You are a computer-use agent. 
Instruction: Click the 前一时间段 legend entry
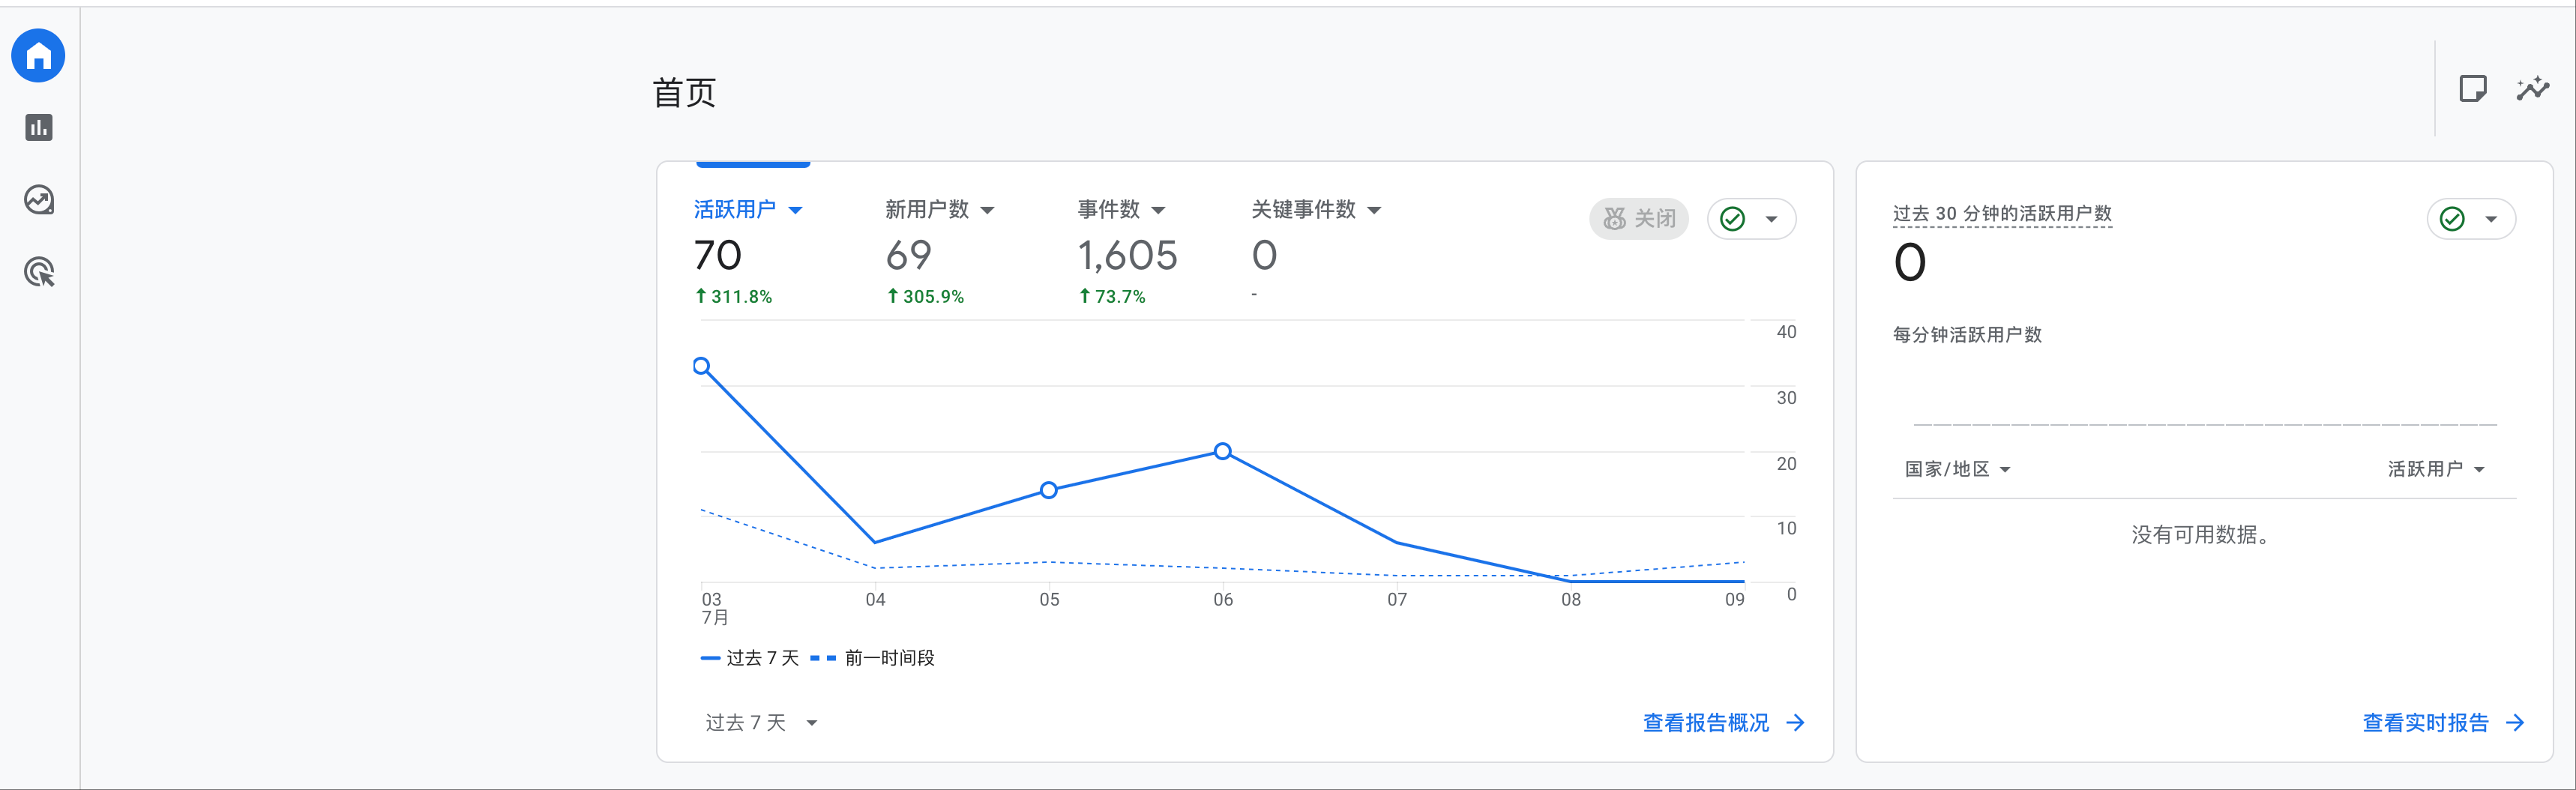[873, 658]
